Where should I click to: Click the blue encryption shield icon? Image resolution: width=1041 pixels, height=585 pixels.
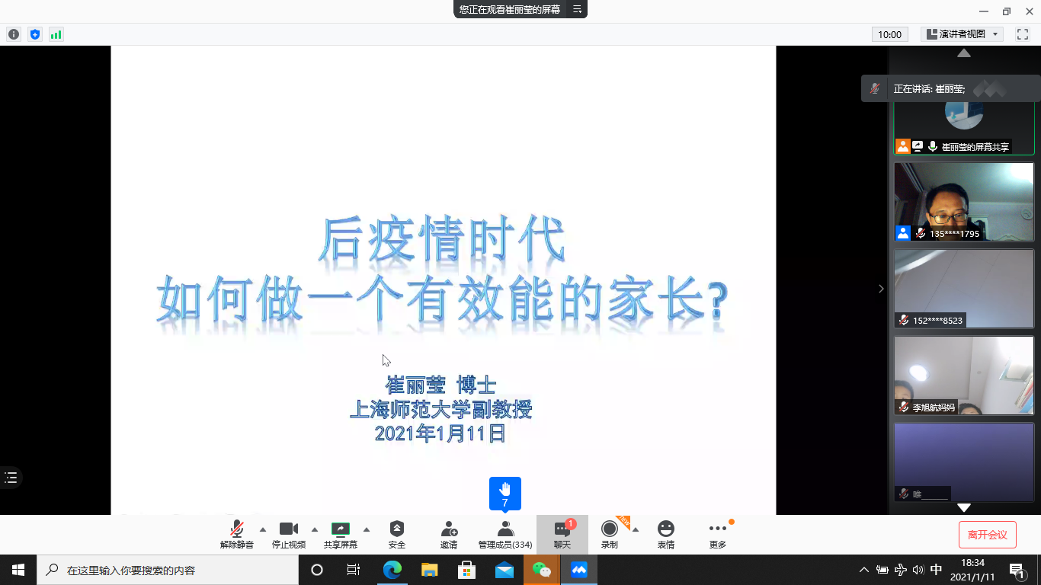point(35,34)
